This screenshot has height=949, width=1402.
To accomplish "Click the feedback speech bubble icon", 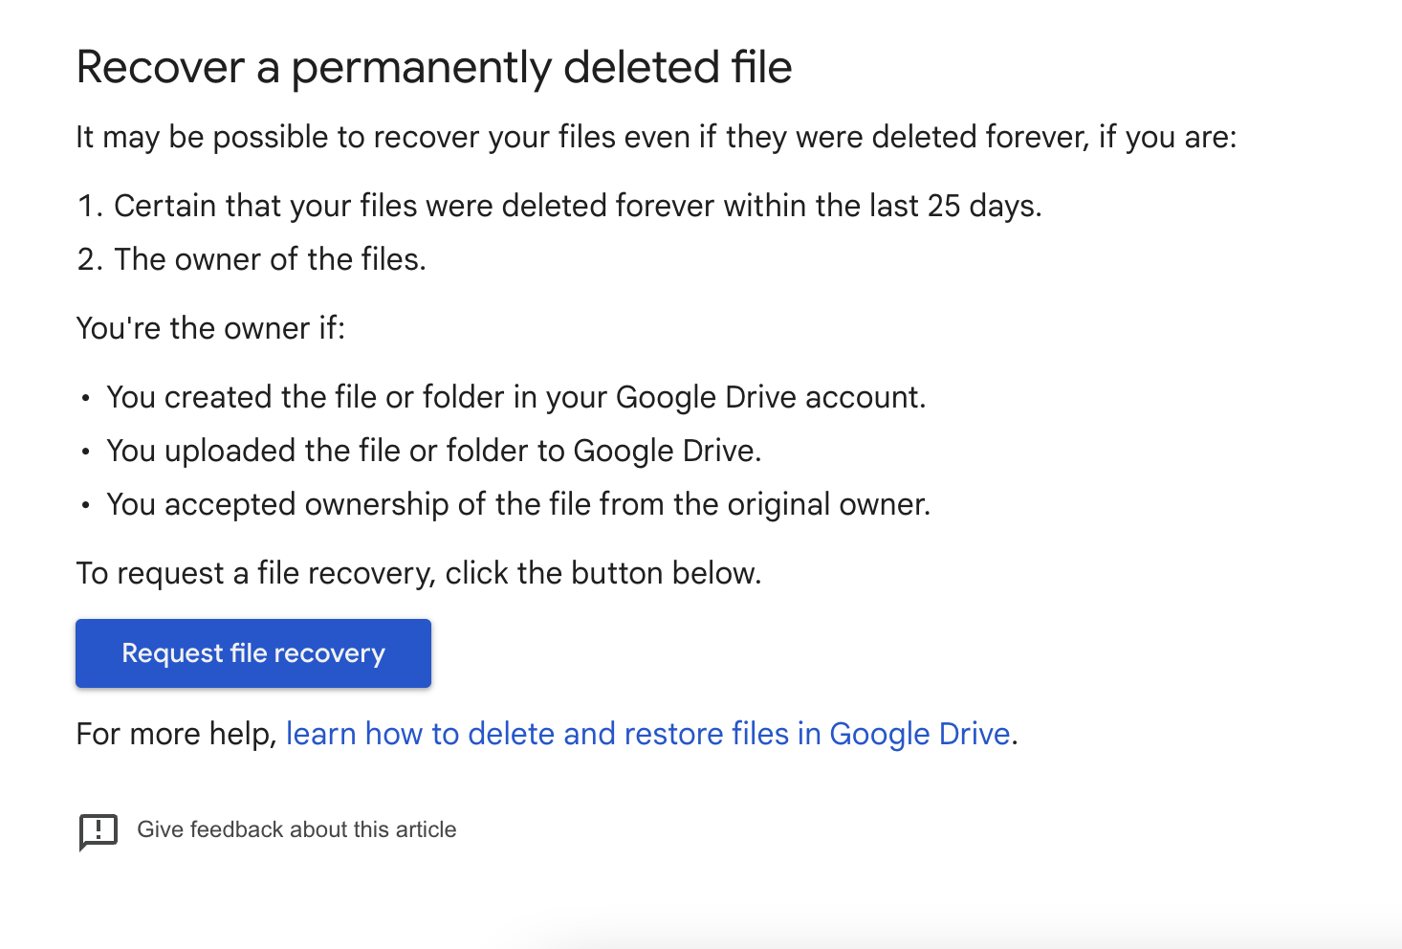I will pyautogui.click(x=98, y=831).
